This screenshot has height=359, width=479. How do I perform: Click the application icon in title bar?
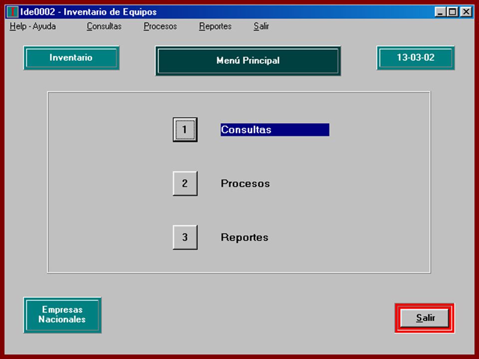point(12,12)
